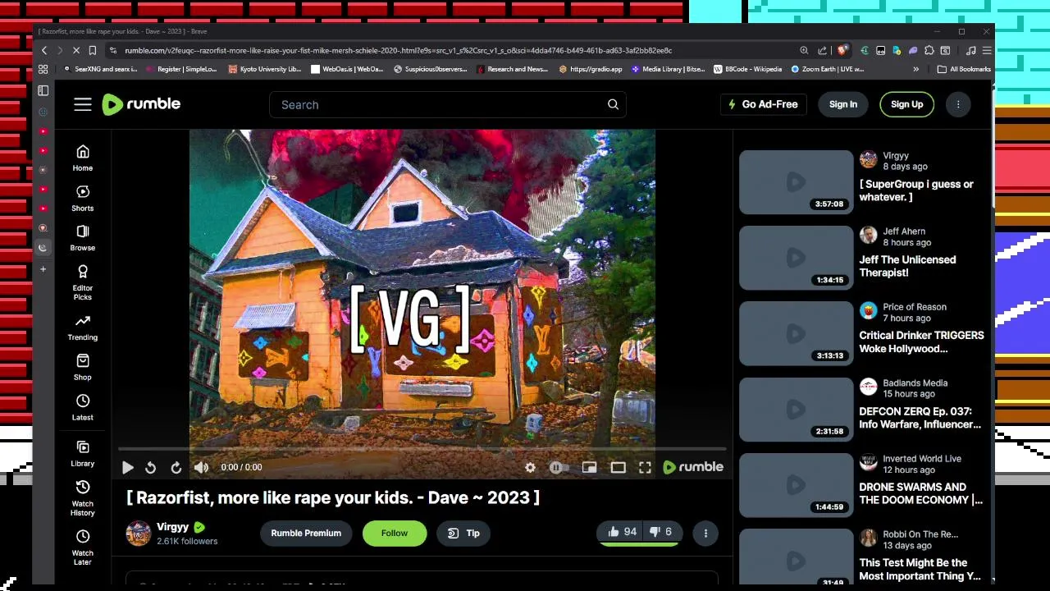Expand hidden bookmarks with the chevron
The width and height of the screenshot is (1050, 591).
point(915,69)
